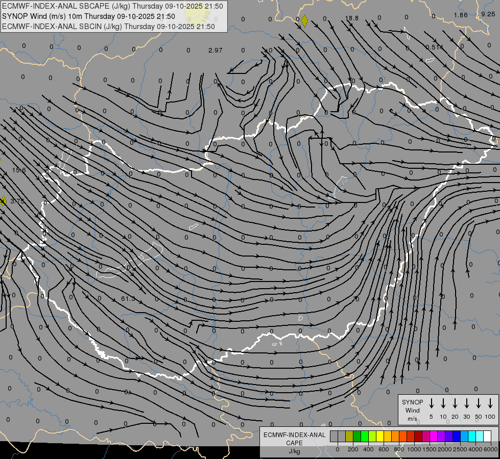Click the yellow marker beside the 3.75 value
Screen dimensions: 500x459
coord(3,201)
